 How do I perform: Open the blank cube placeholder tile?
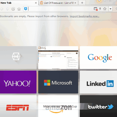[18, 57]
